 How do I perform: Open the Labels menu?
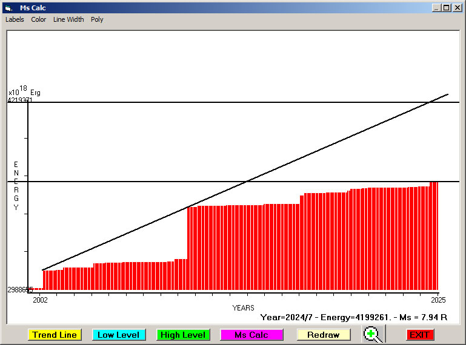(15, 19)
